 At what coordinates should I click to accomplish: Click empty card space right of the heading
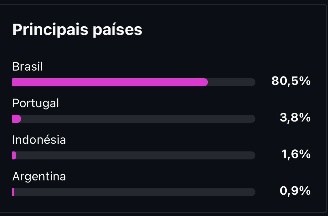233,30
